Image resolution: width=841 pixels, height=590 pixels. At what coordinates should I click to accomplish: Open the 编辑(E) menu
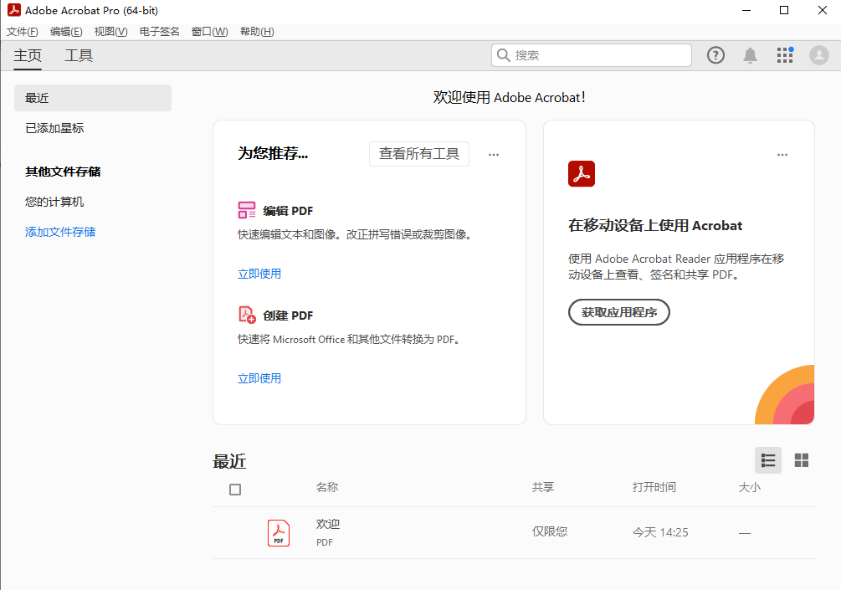66,32
